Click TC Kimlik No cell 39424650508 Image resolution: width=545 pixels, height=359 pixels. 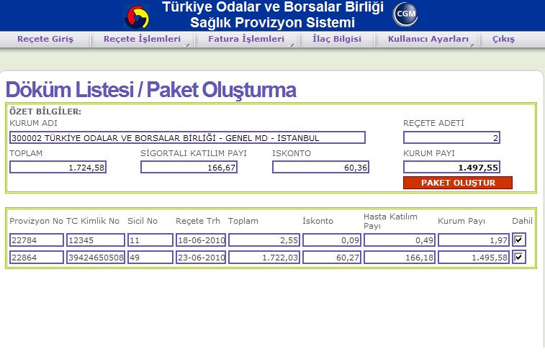[x=96, y=258]
